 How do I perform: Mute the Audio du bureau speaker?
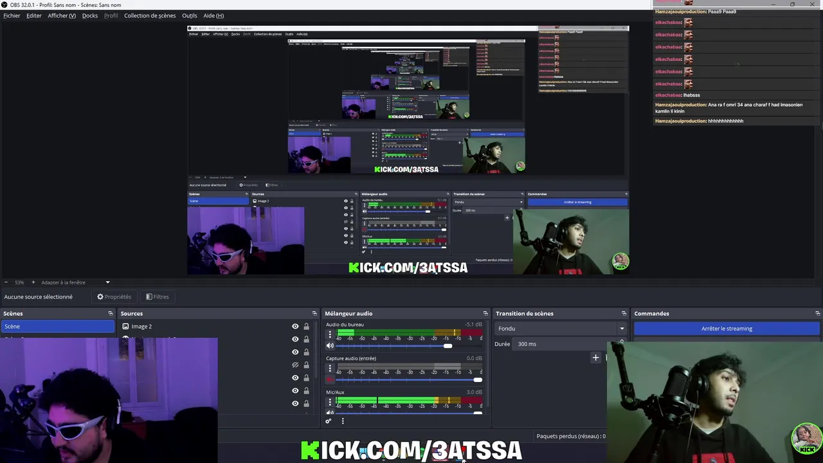click(x=330, y=346)
